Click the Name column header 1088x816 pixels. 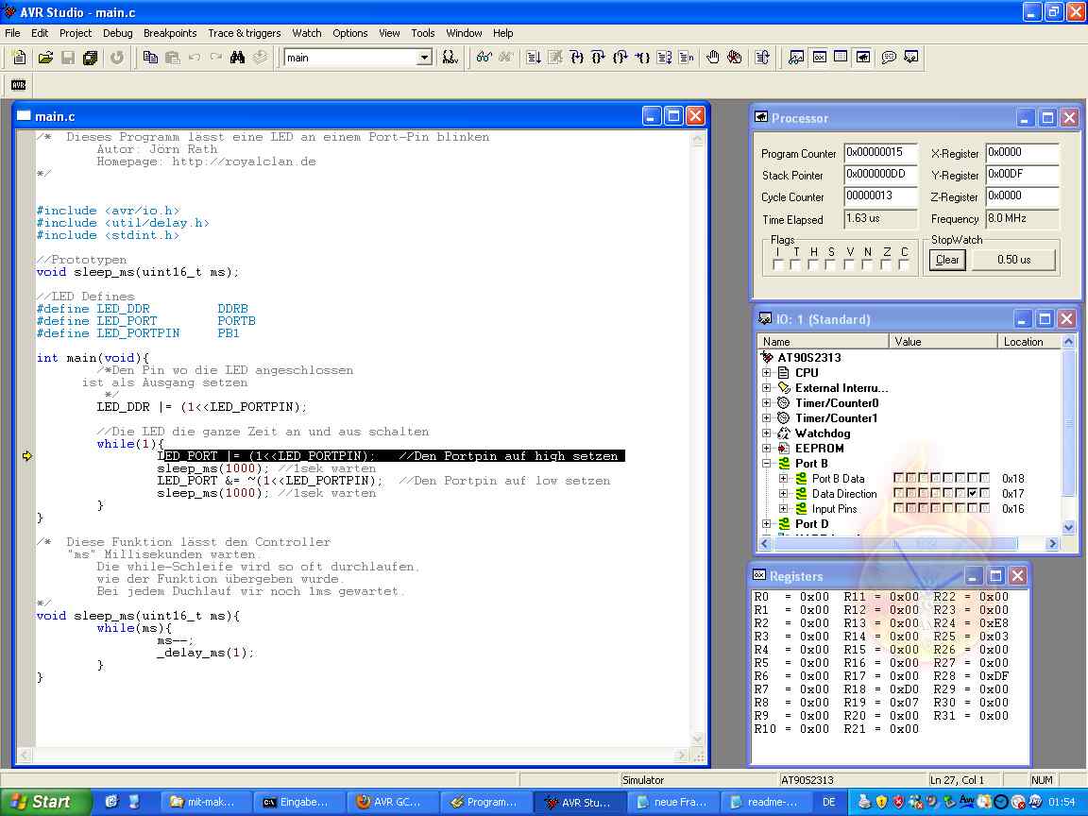click(823, 341)
